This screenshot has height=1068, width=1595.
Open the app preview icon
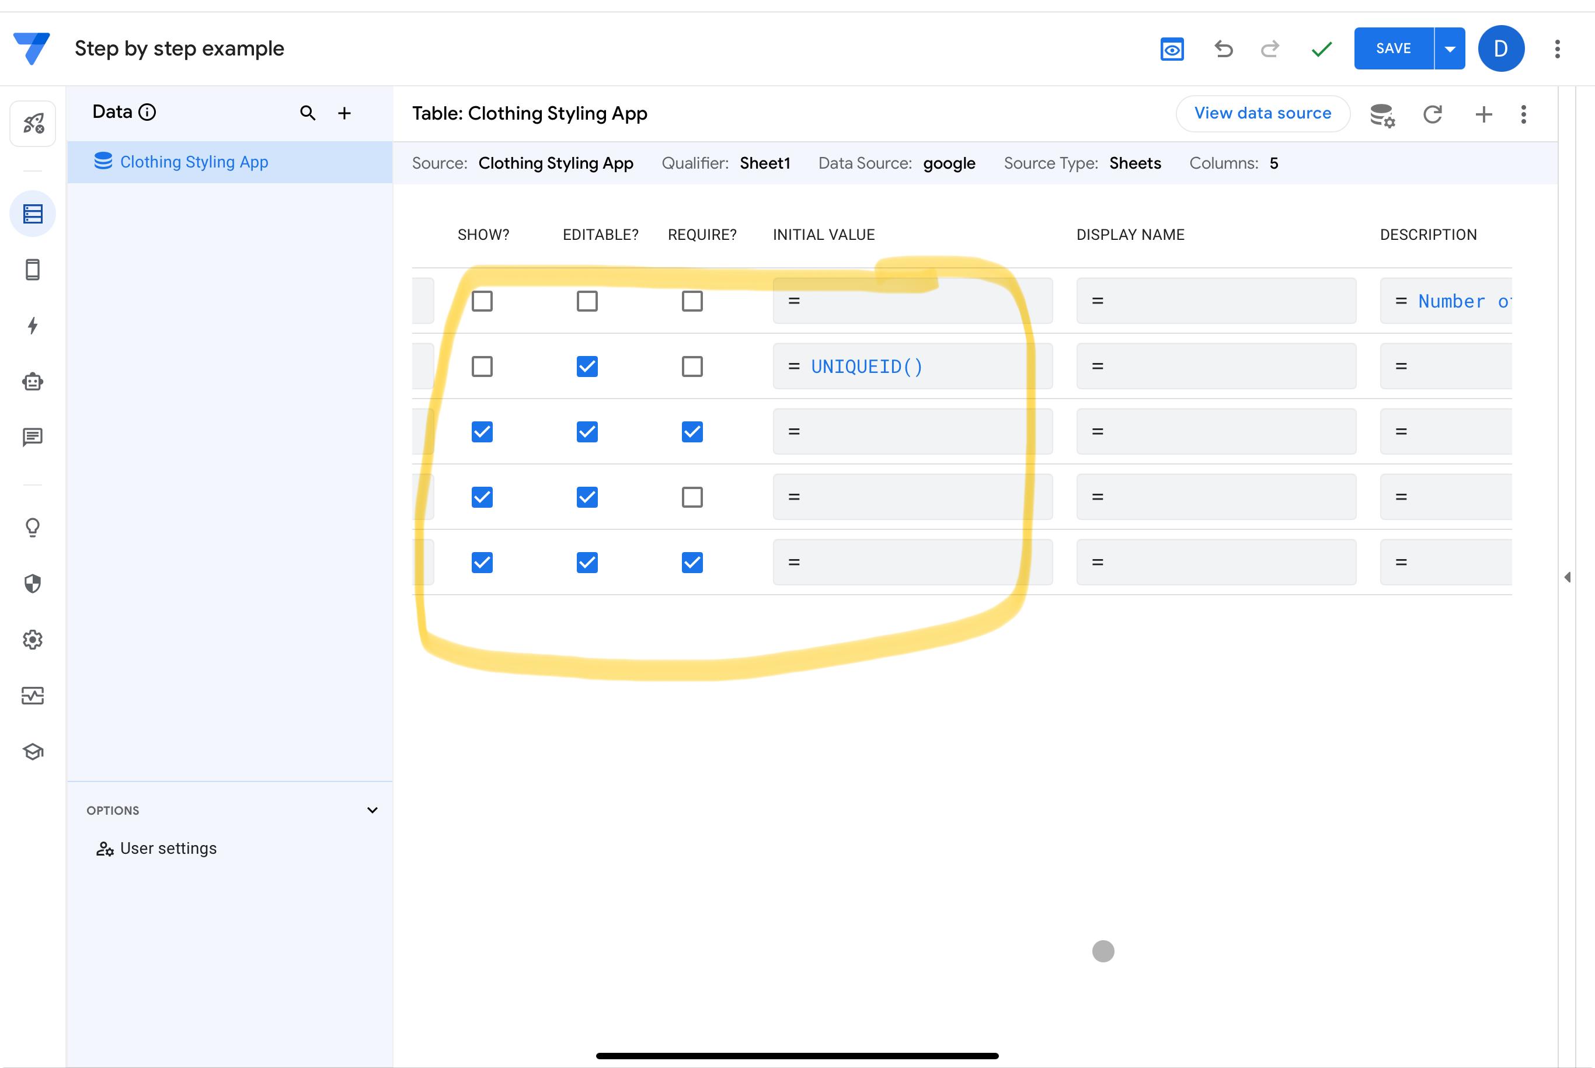pos(1171,49)
